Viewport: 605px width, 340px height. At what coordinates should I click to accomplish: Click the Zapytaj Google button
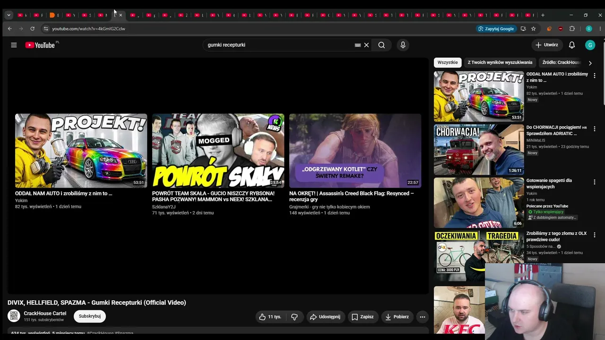tap(496, 29)
